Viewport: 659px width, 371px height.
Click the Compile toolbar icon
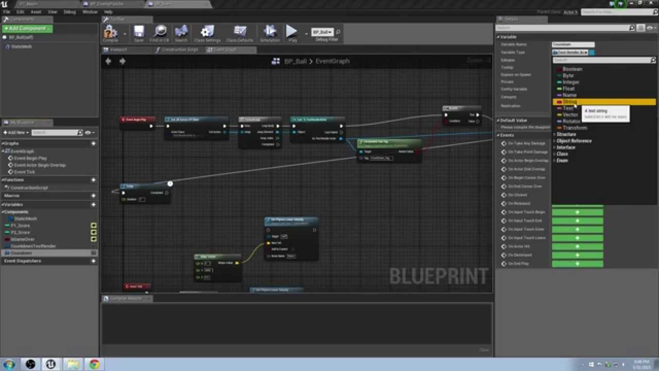coord(110,32)
